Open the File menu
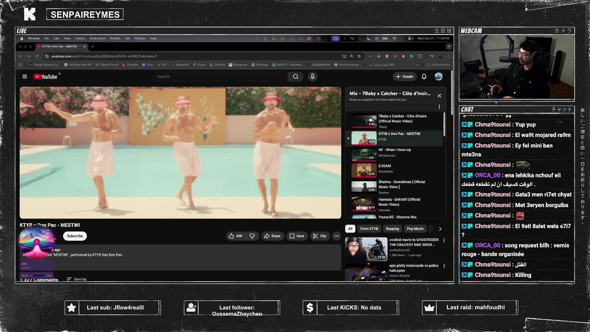This screenshot has height=332, width=590. pyautogui.click(x=47, y=38)
